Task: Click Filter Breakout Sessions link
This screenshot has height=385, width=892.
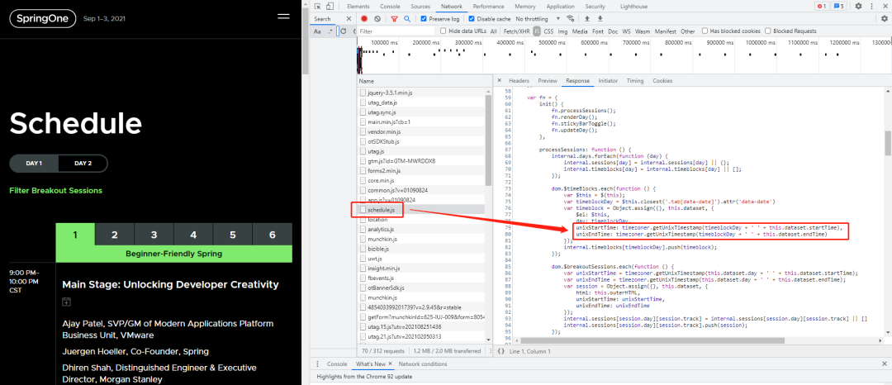Action: click(56, 191)
